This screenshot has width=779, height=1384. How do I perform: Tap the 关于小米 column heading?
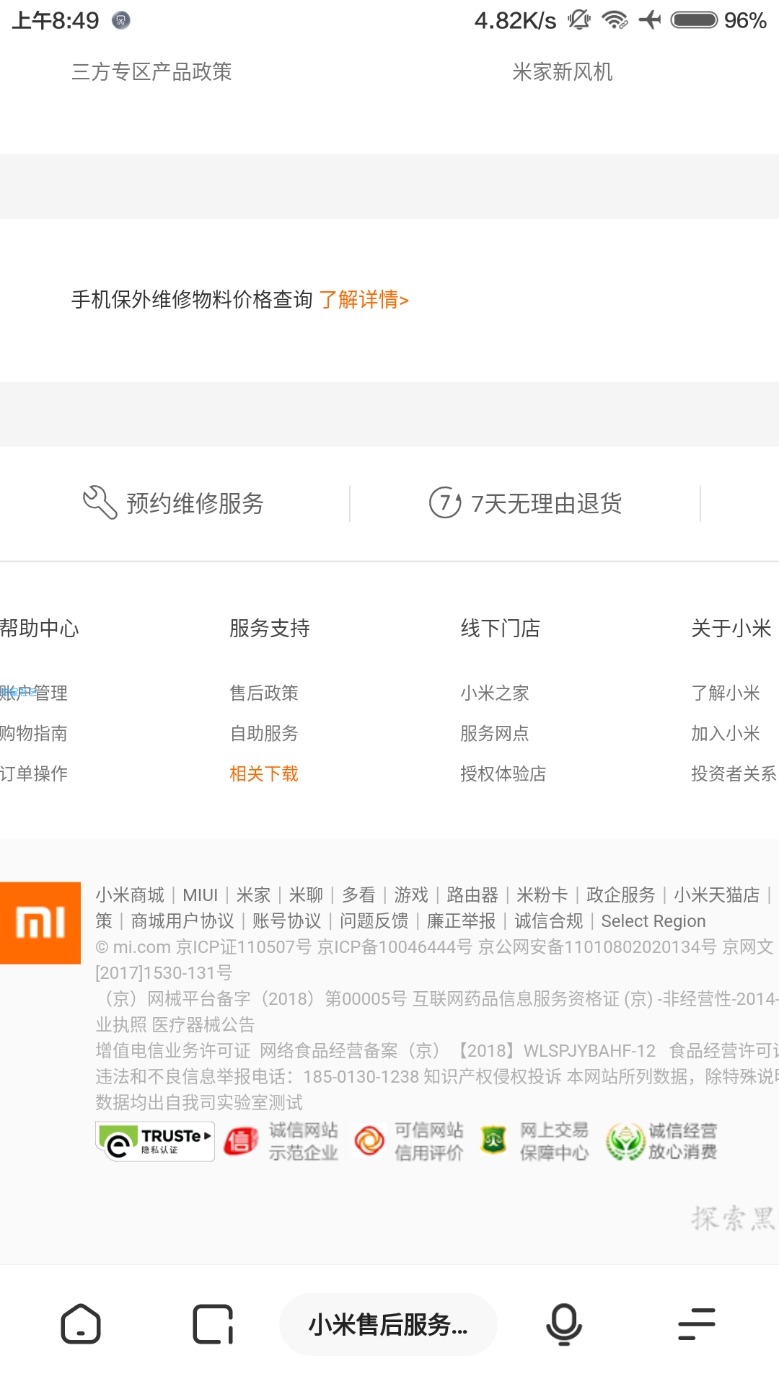tap(731, 628)
